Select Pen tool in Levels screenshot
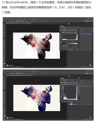 click(4, 51)
